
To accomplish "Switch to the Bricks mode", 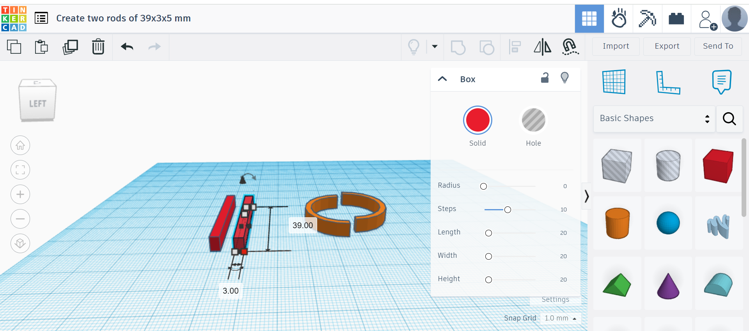I will pos(676,18).
